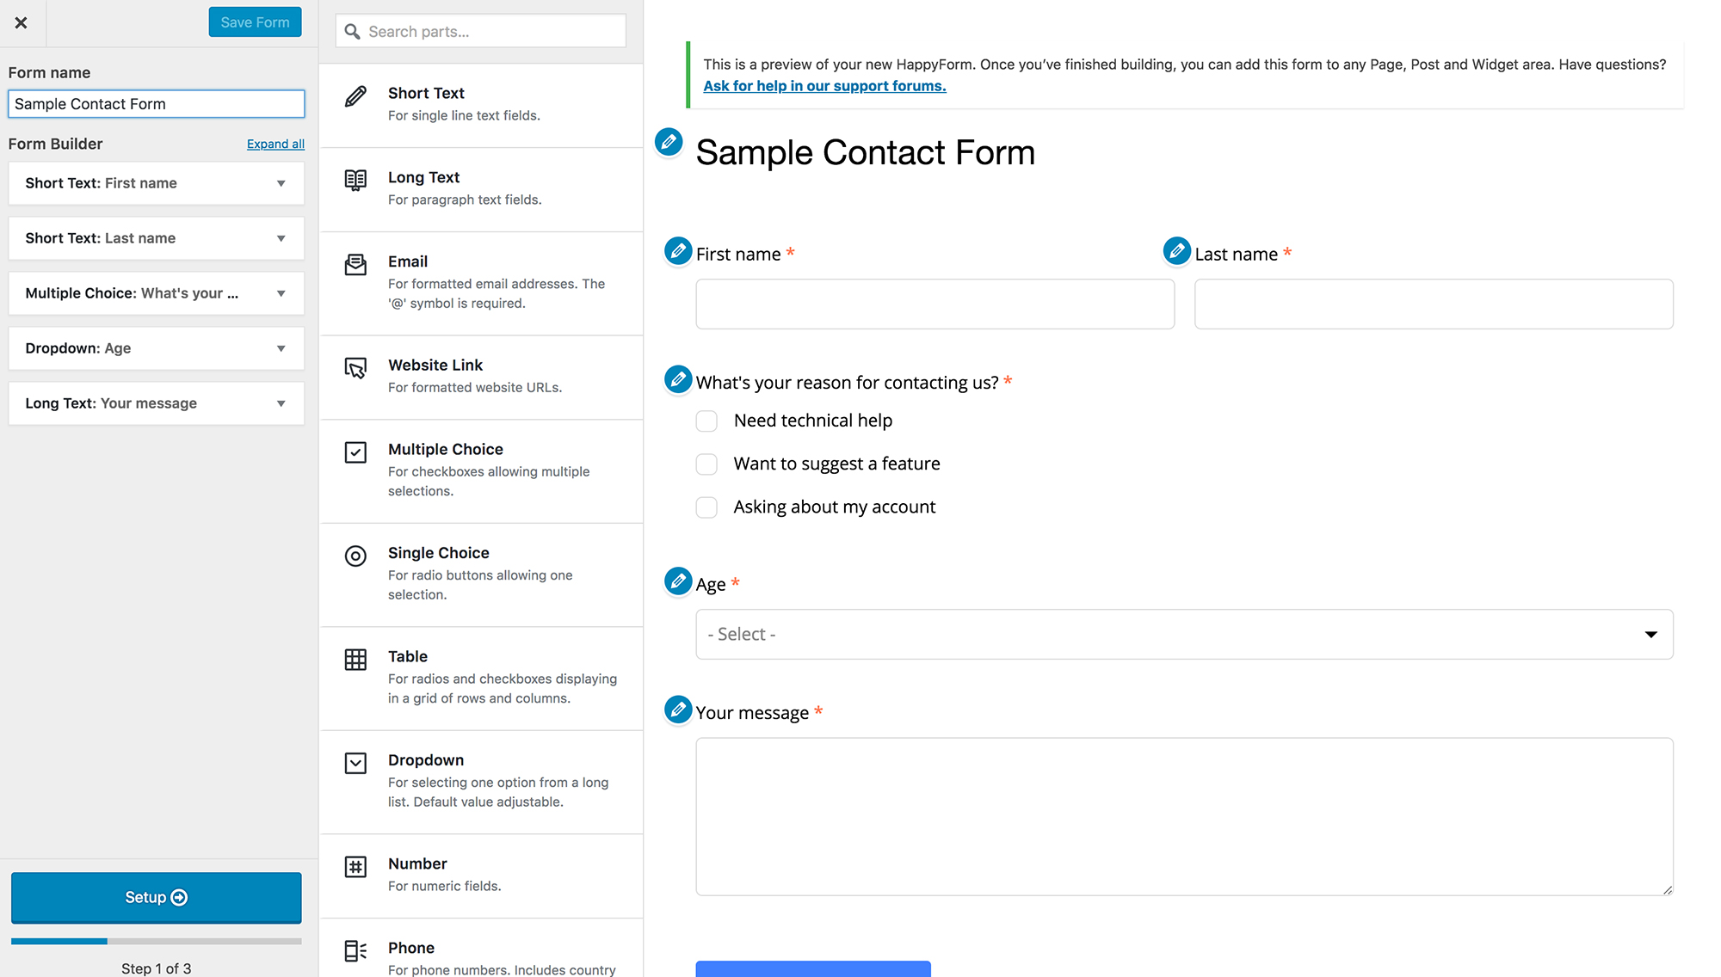The image size is (1721, 977).
Task: Tick Want to suggest a feature
Action: click(x=706, y=464)
